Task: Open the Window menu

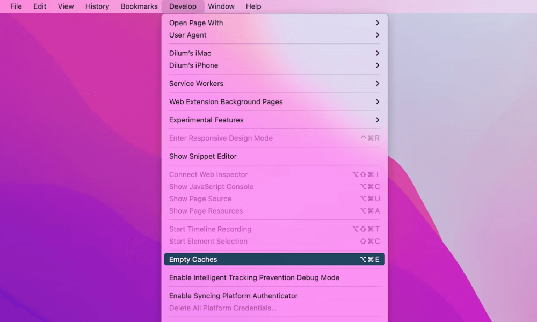Action: [x=221, y=6]
